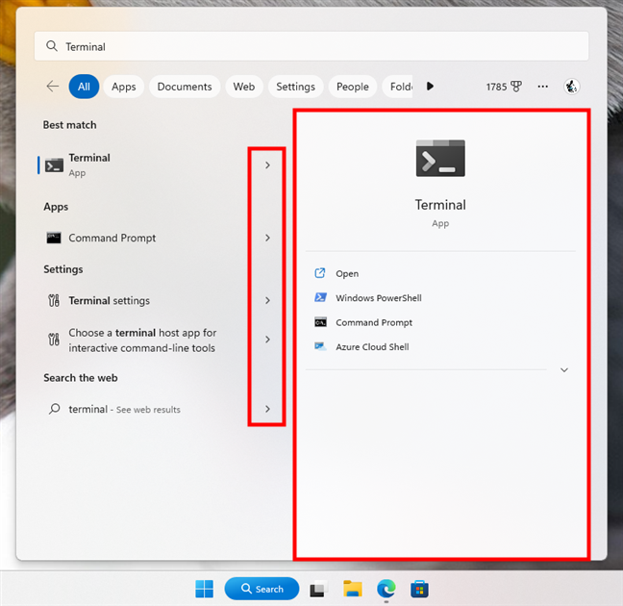Click the Terminal icon in Best match
The image size is (623, 606).
(x=54, y=165)
